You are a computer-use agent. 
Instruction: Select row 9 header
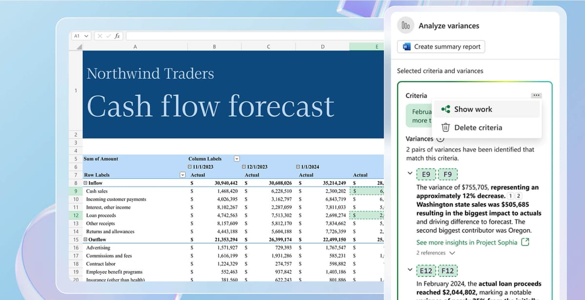(76, 191)
